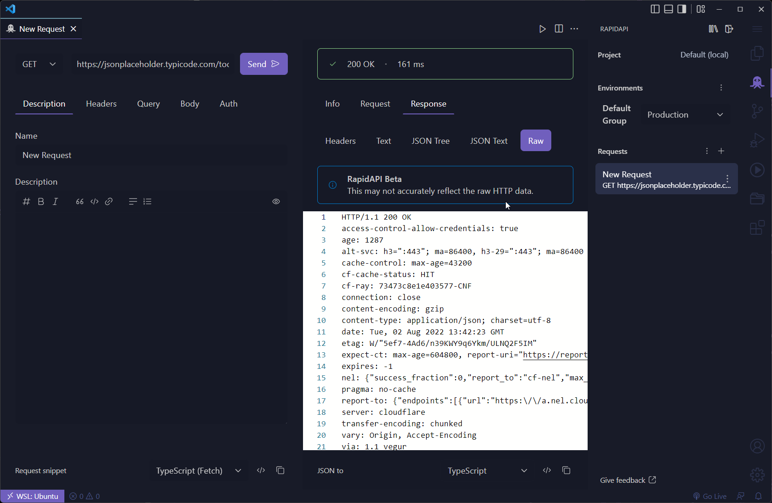Viewport: 772px width, 503px height.
Task: Show response JSON Text view
Action: pos(489,141)
